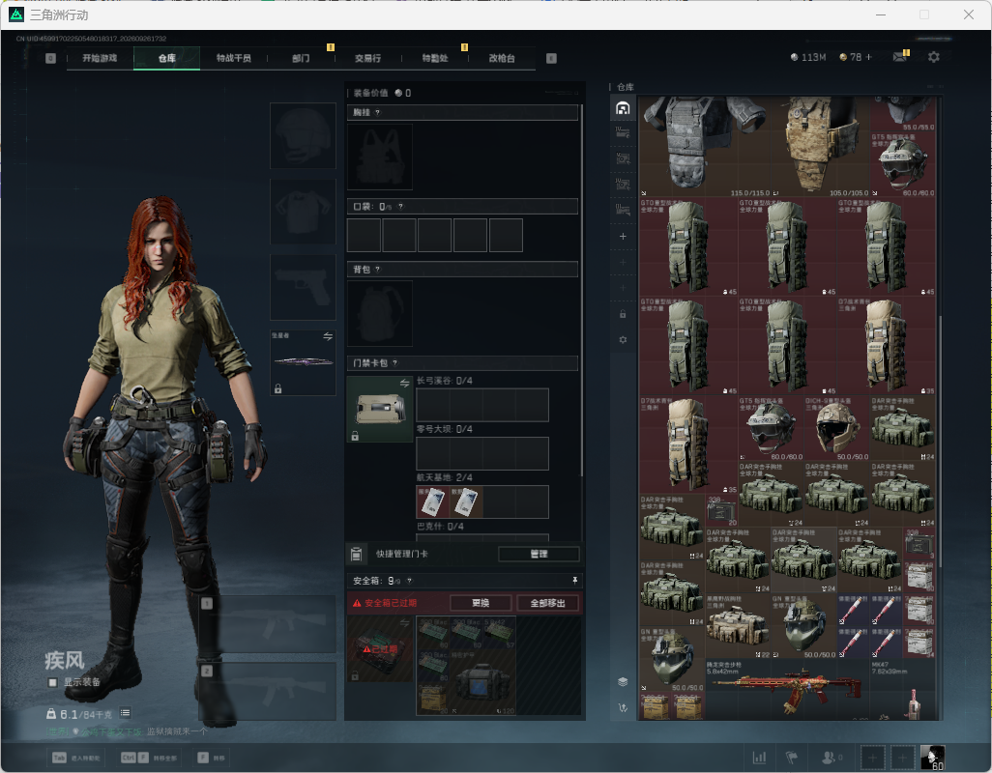The image size is (992, 773).
Task: Select the second 航天基地 keycard
Action: (x=466, y=501)
